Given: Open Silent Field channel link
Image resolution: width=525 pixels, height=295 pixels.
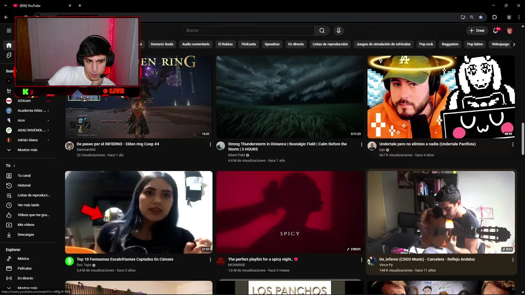Looking at the screenshot, I should [236, 155].
